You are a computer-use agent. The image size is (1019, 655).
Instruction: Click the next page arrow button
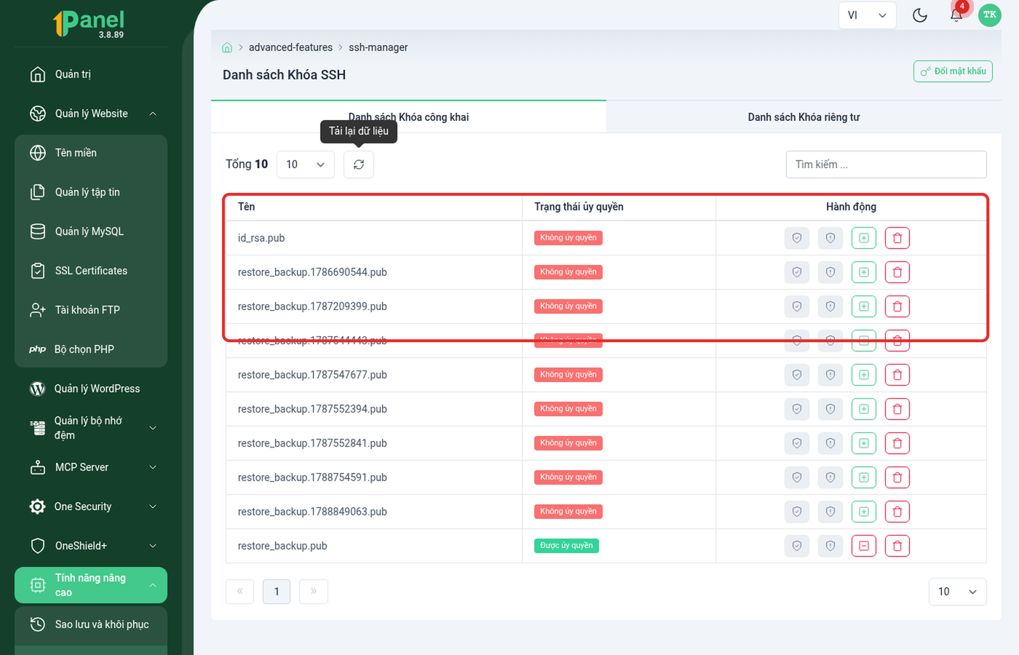coord(314,592)
